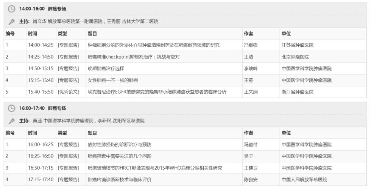Viewport: 371px width, 190px height.
Task: Open title 晚期肺癌治疗选择
Action: tap(106, 68)
